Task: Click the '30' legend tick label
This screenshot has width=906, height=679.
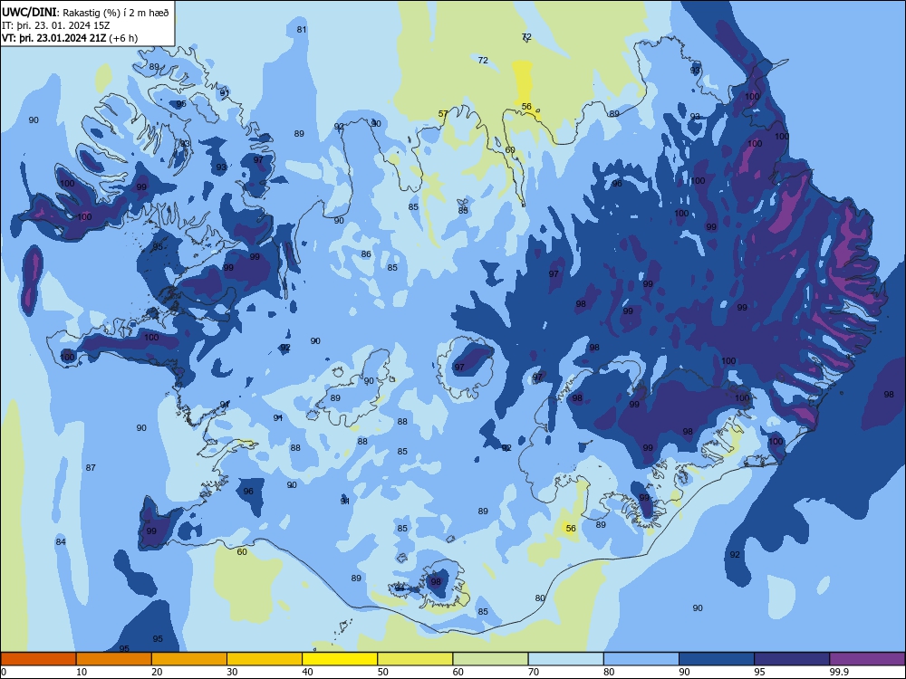Action: (232, 672)
